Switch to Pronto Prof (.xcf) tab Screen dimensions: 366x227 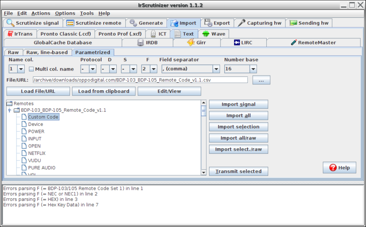click(x=120, y=34)
